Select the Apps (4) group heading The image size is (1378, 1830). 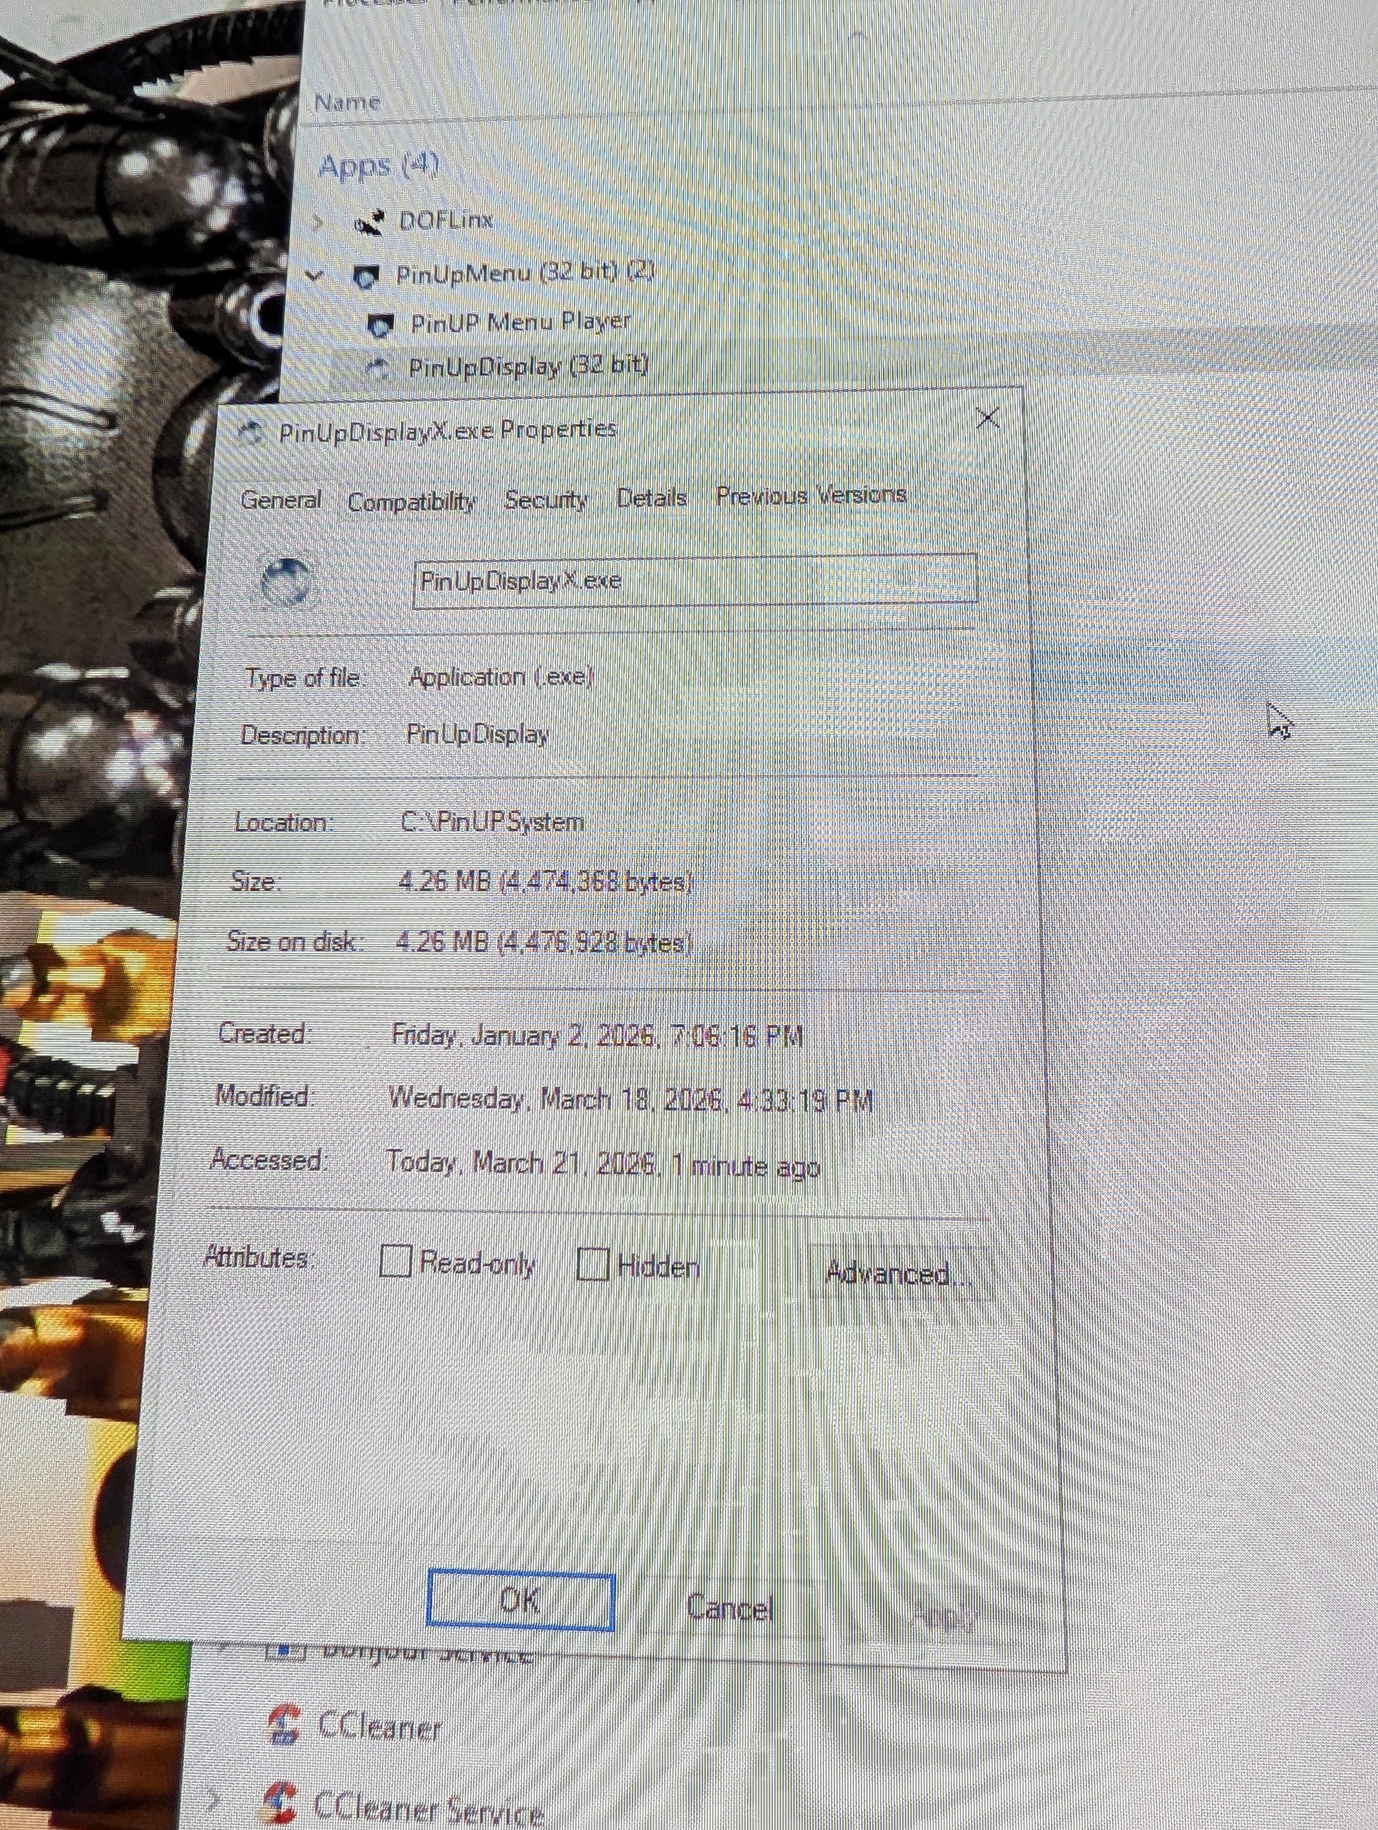coord(378,166)
